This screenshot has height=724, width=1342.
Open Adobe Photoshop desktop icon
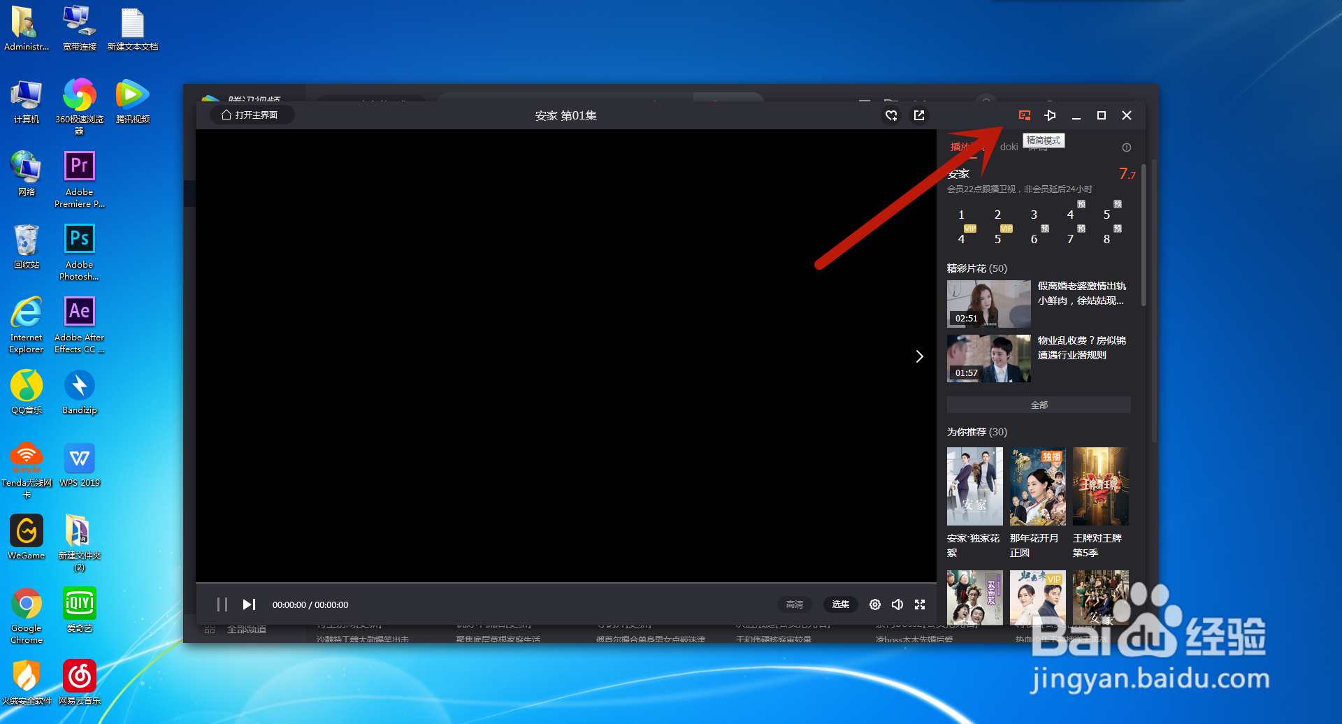[80, 252]
